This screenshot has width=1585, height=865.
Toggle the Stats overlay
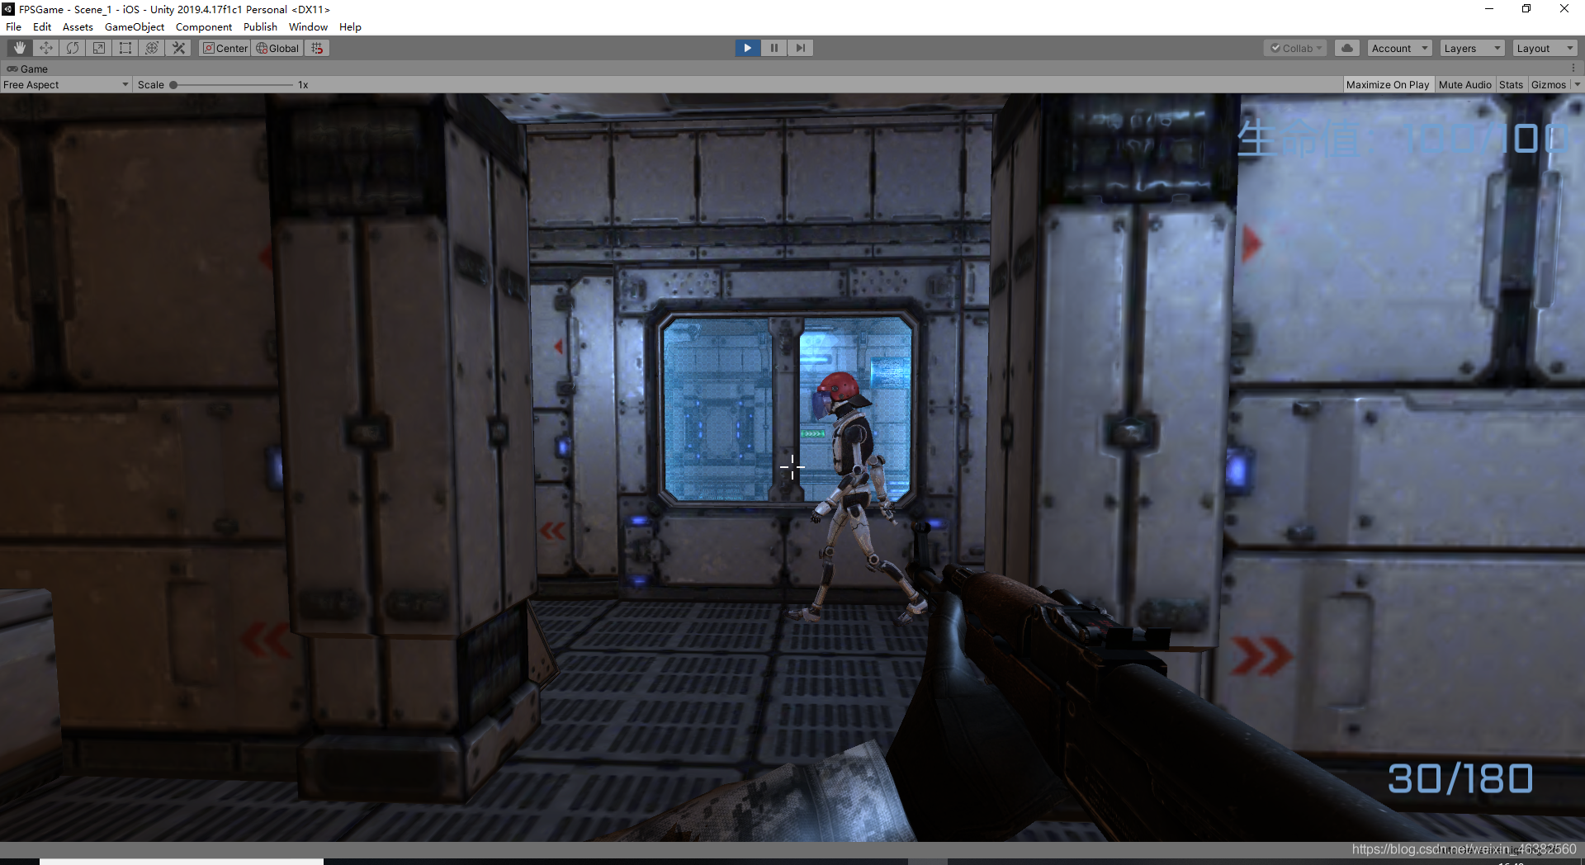coord(1511,85)
